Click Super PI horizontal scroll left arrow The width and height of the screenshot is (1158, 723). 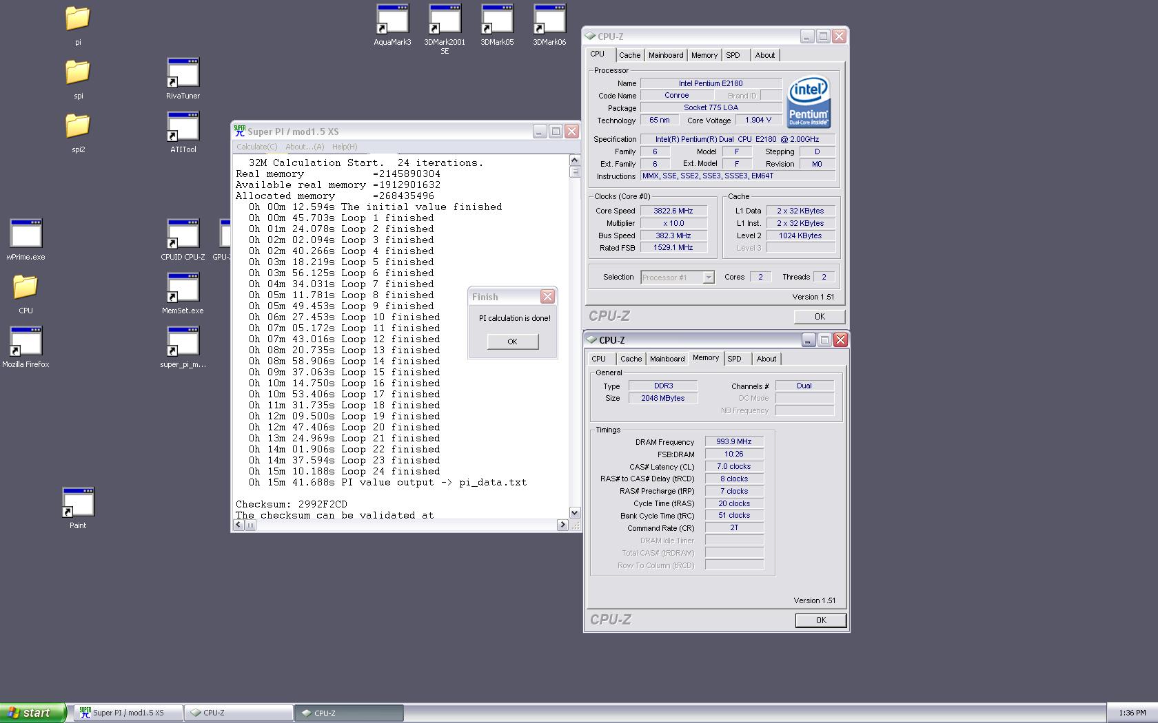(x=238, y=525)
